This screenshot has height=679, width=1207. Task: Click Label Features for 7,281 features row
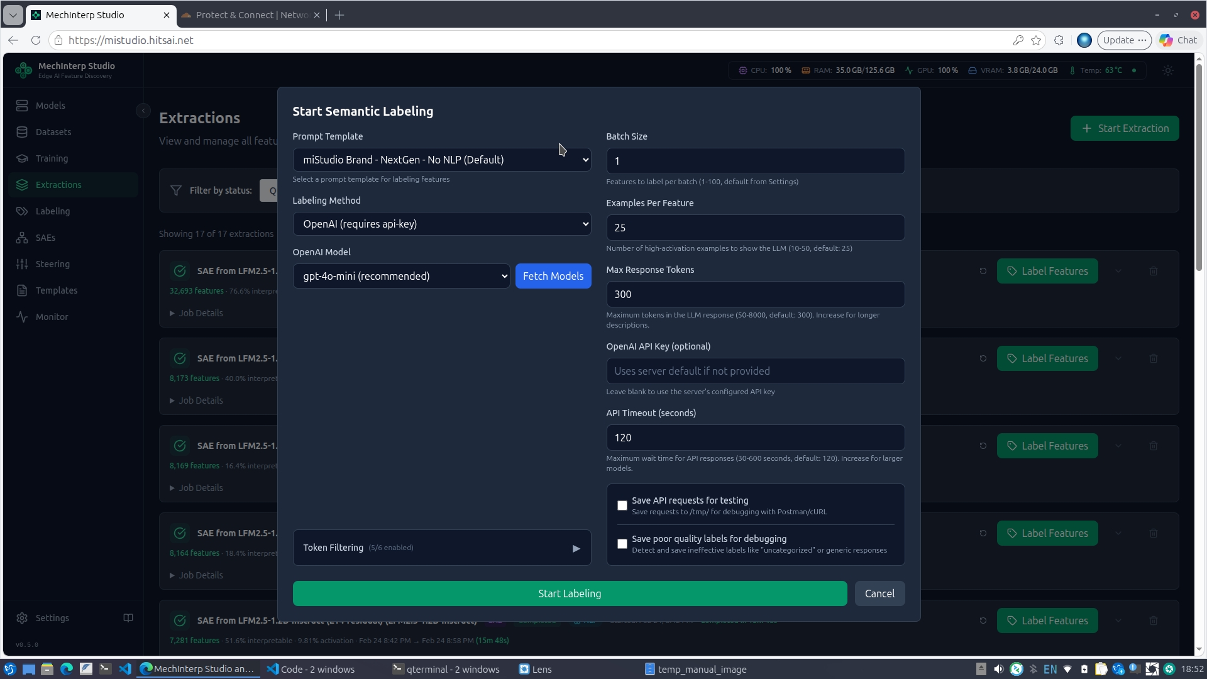point(1047,621)
